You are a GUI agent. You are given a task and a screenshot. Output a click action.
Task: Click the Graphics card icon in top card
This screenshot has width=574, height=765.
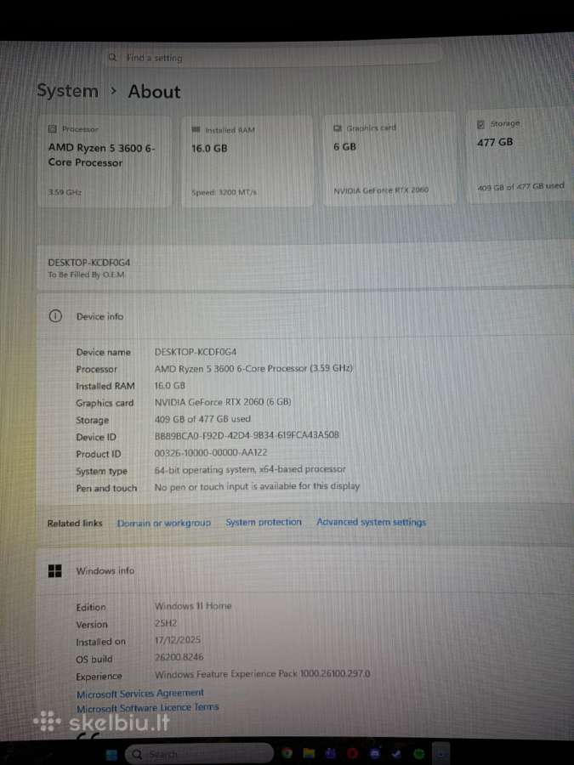coord(338,128)
